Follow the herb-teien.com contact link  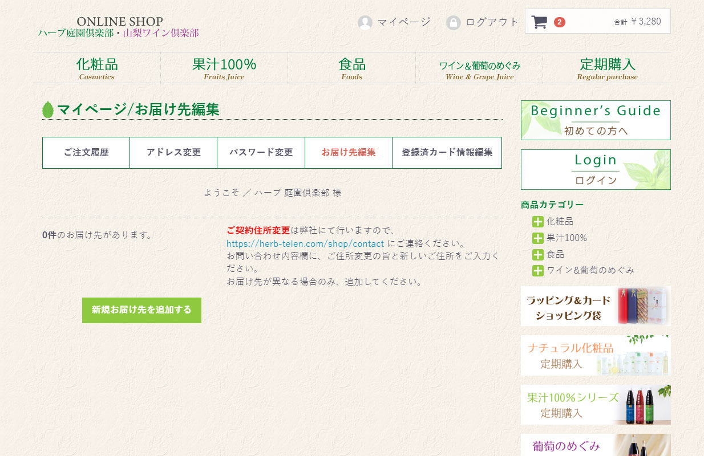pyautogui.click(x=305, y=243)
